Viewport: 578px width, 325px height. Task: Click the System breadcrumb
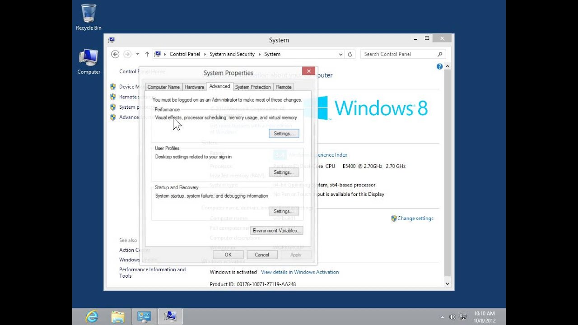tap(272, 54)
